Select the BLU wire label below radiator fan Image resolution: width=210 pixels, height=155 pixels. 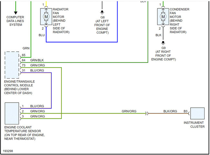(42, 35)
